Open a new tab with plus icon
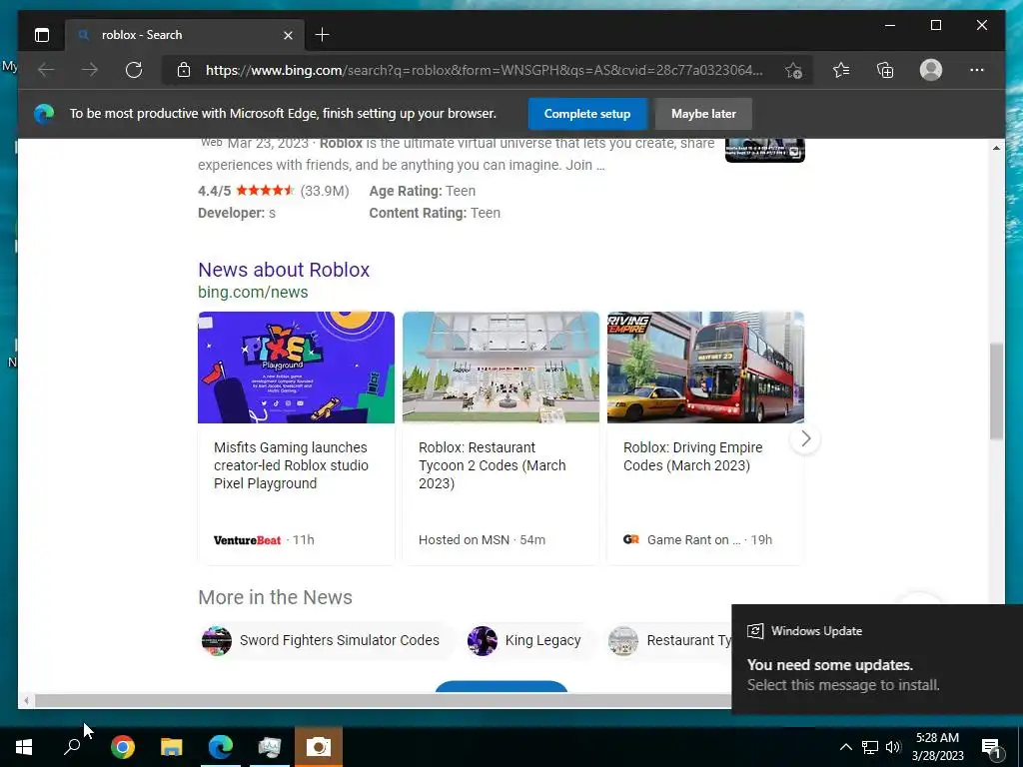This screenshot has width=1023, height=767. pyautogui.click(x=323, y=35)
